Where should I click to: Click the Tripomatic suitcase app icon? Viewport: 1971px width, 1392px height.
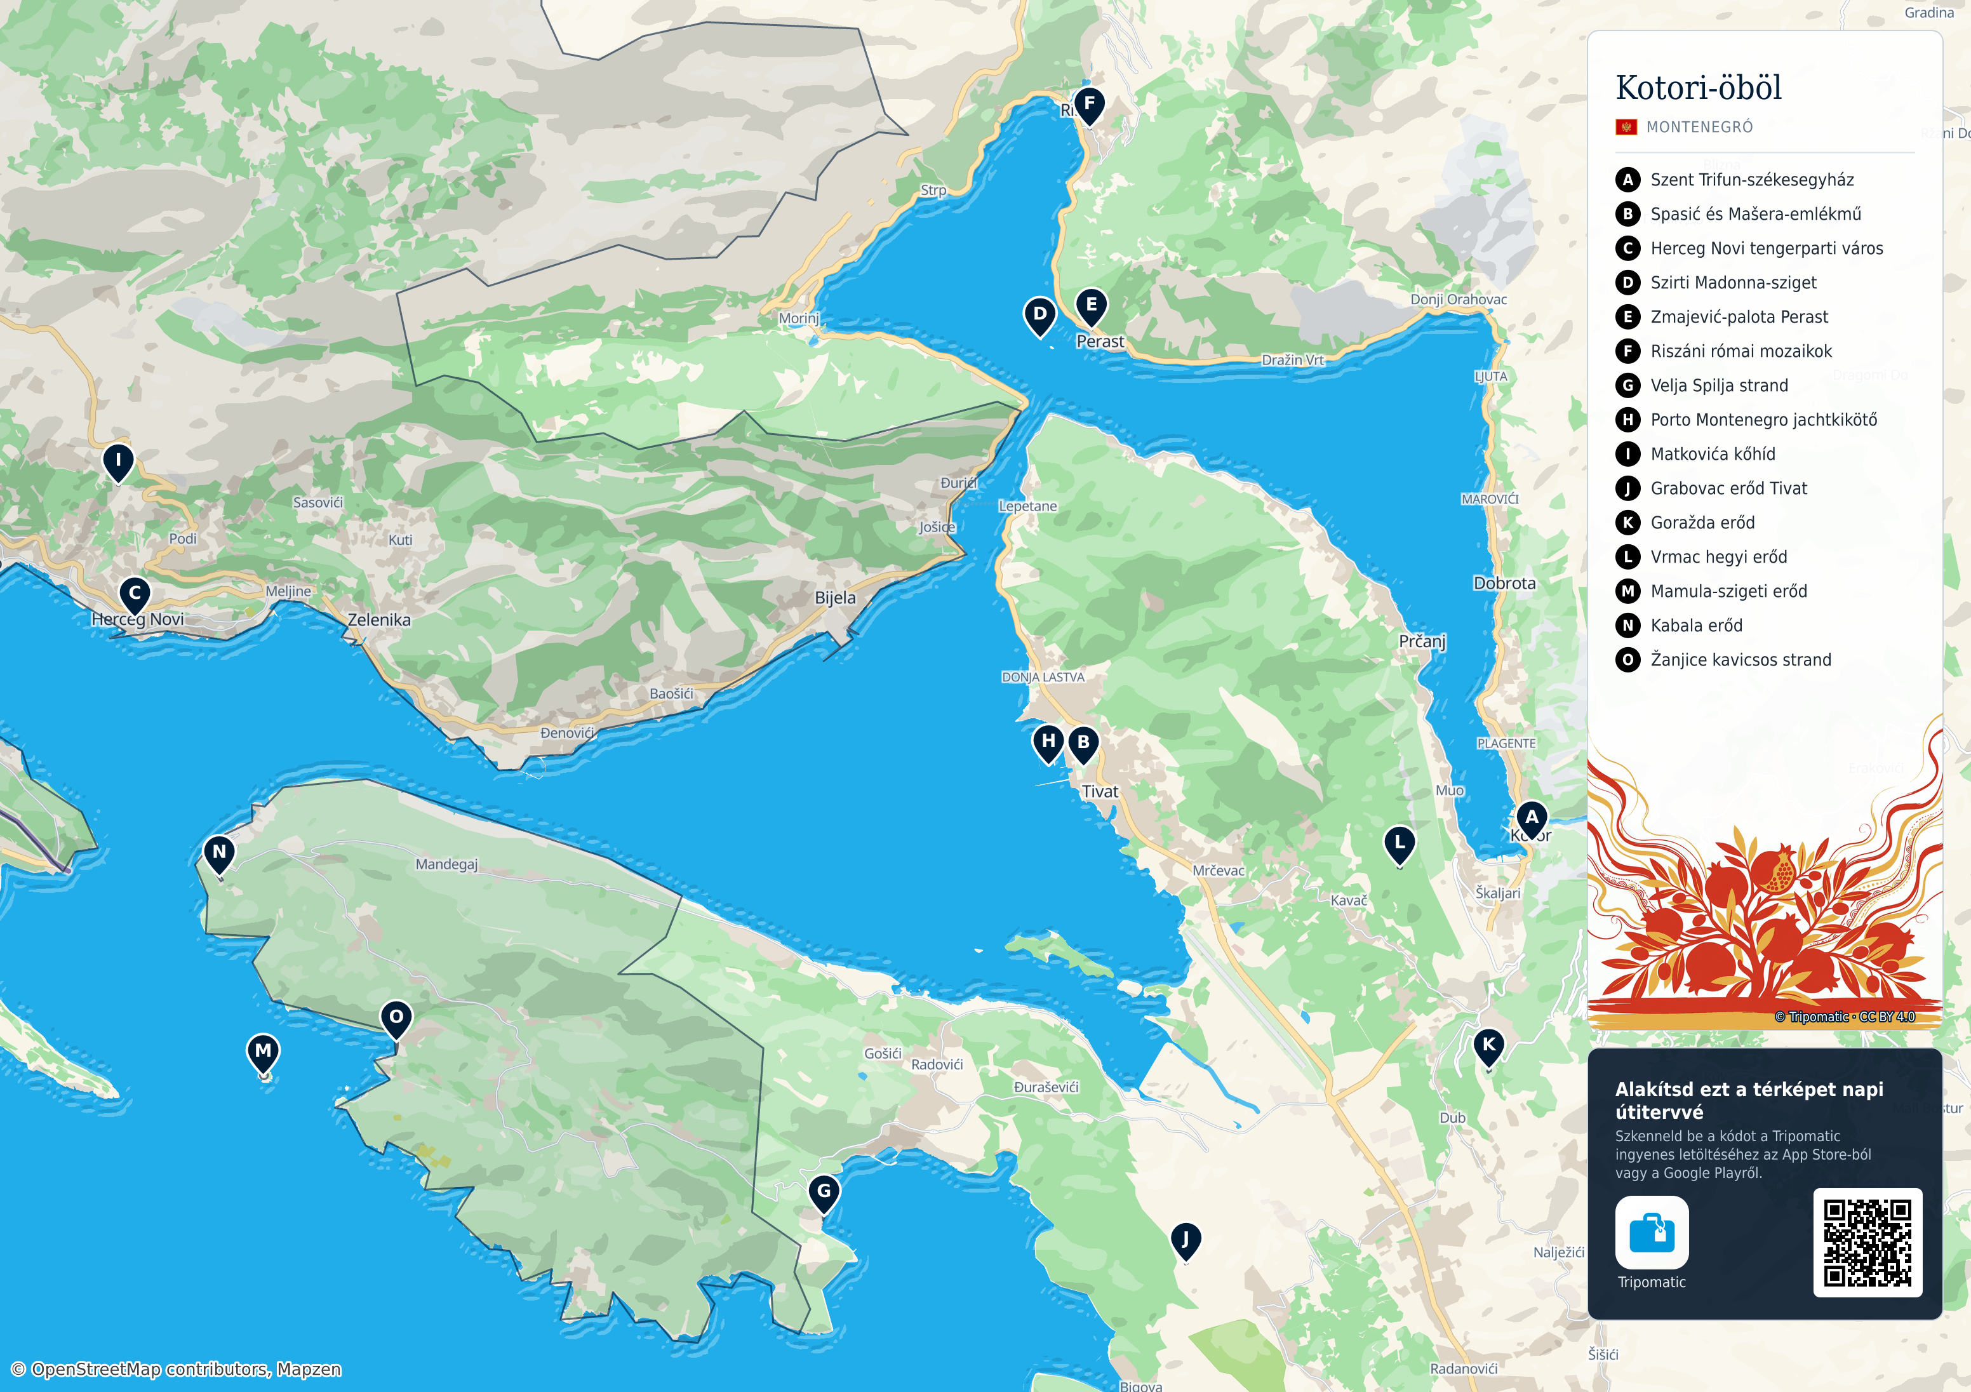point(1652,1232)
